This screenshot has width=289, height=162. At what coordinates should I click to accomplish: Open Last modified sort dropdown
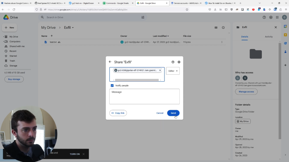161,36
